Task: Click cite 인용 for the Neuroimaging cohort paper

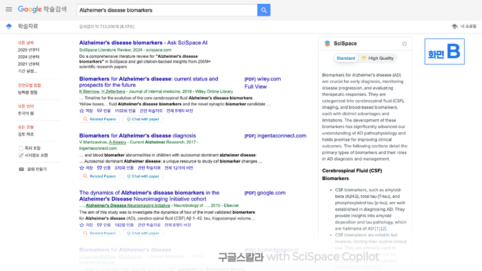Action: [x=103, y=225]
